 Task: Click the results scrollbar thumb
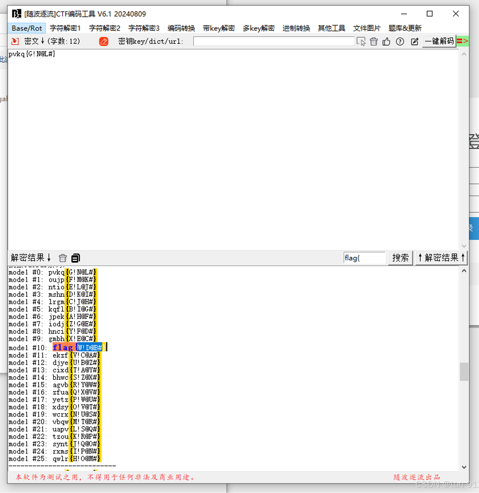tap(464, 371)
